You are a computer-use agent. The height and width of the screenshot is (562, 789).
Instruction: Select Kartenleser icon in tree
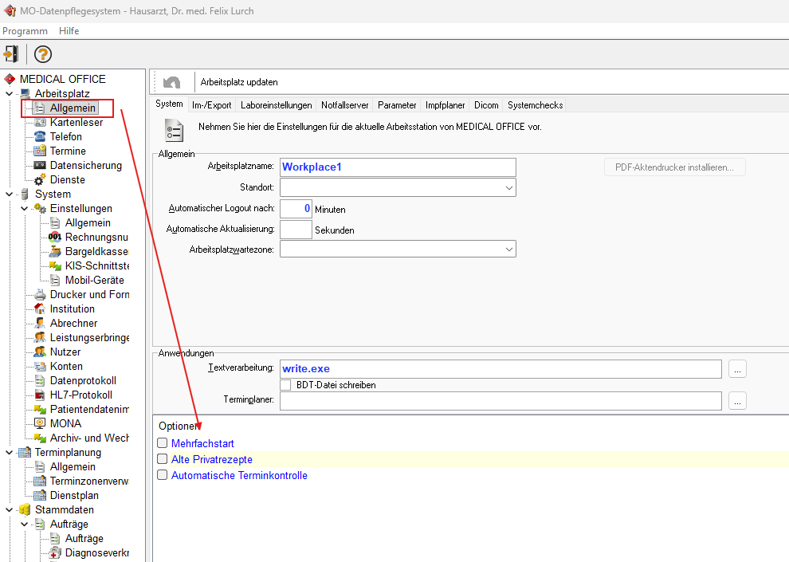click(40, 122)
